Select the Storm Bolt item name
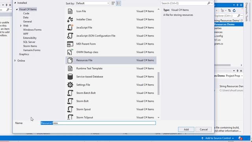This screenshot has width=252, height=142. (82, 101)
